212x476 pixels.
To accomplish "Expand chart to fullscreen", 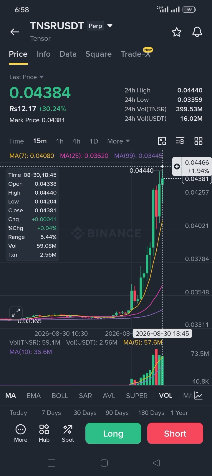I will 16,313.
